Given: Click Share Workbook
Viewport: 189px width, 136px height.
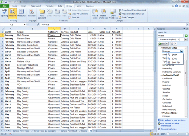Looking at the screenshot, I should tap(113, 14).
